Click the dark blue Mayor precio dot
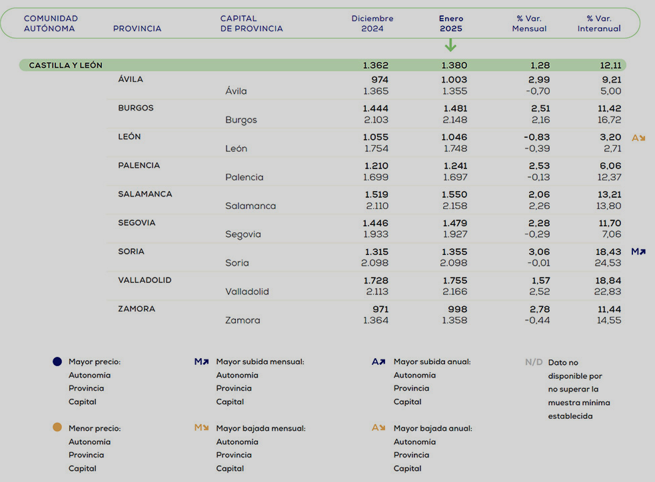The height and width of the screenshot is (482, 655). point(57,361)
